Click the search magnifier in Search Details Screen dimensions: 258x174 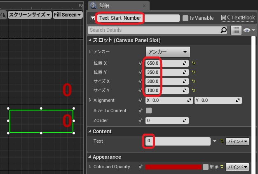point(223,30)
